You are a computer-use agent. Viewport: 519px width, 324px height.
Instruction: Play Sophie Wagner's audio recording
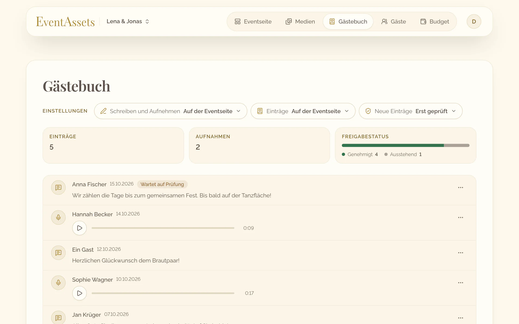(x=79, y=293)
